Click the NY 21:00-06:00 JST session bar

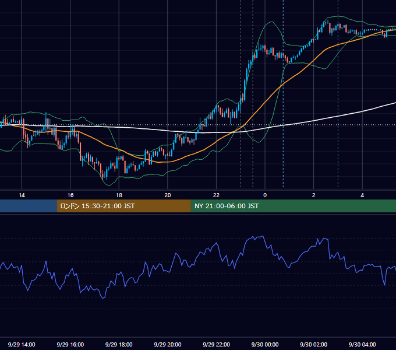(x=293, y=206)
